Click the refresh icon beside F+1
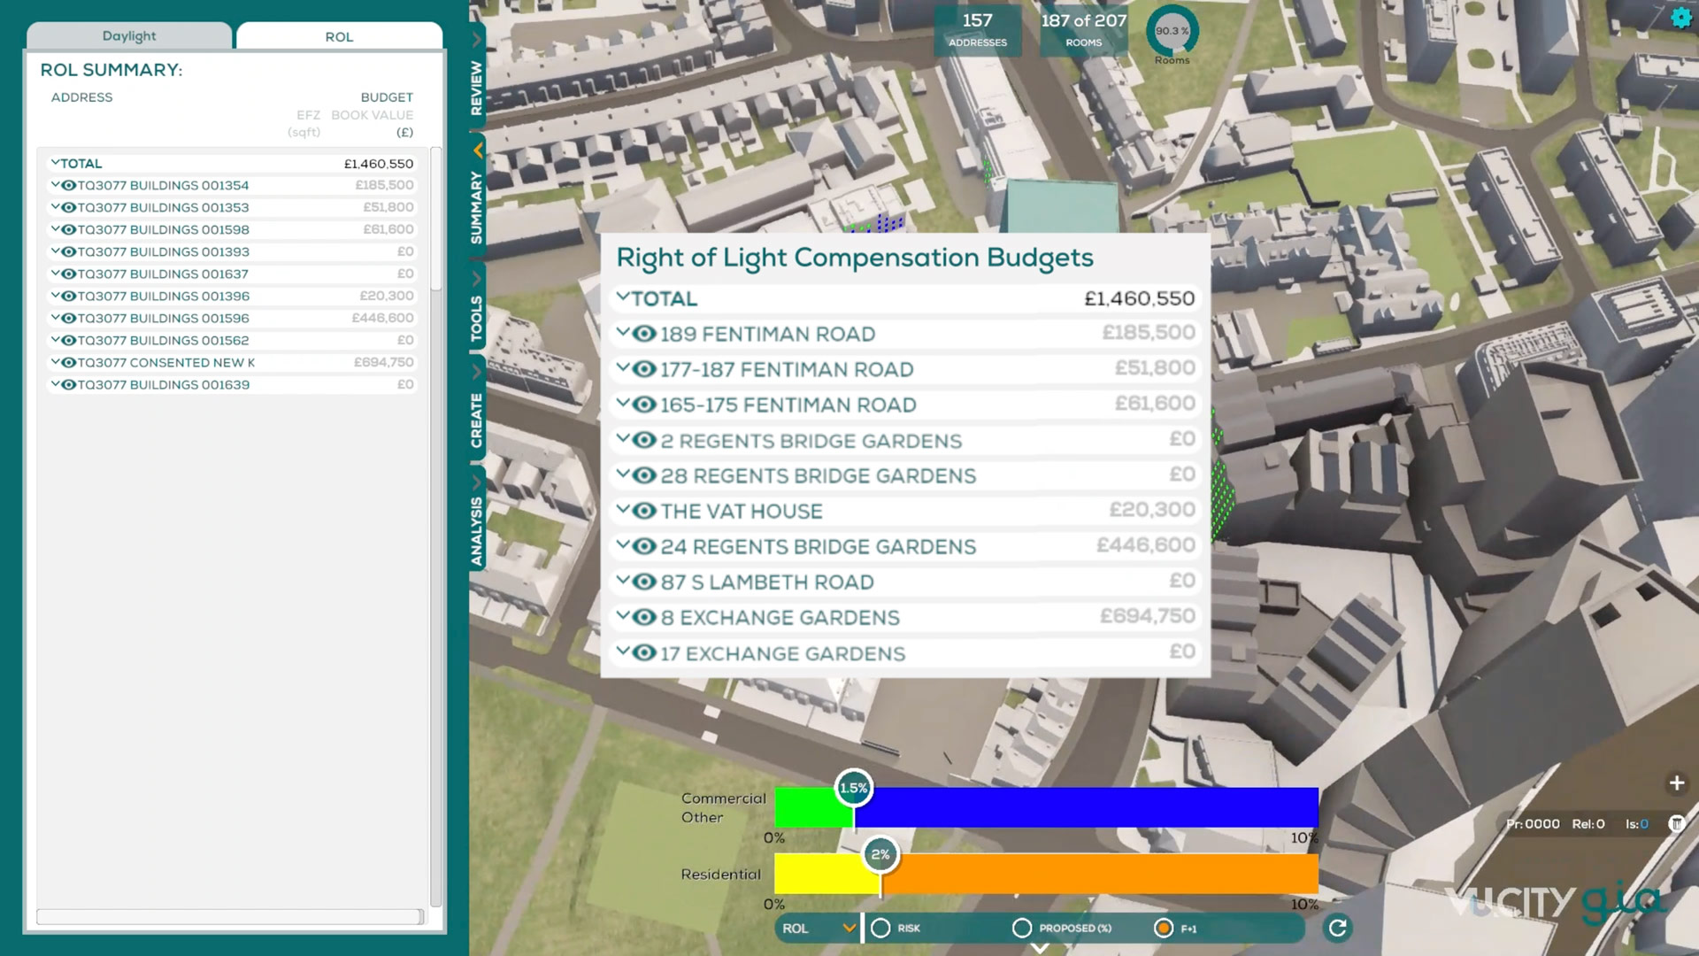Image resolution: width=1699 pixels, height=956 pixels. [x=1337, y=928]
